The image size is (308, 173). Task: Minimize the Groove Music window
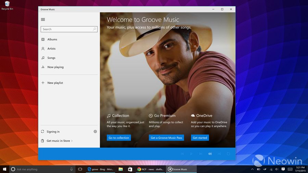point(213,9)
